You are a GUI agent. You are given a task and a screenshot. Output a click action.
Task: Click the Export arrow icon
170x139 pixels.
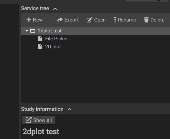[x=60, y=20]
